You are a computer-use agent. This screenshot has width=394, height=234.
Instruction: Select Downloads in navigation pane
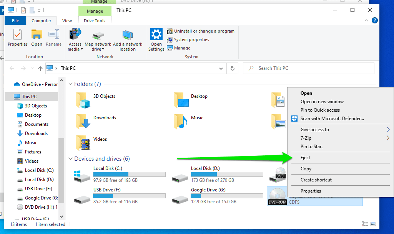click(36, 133)
